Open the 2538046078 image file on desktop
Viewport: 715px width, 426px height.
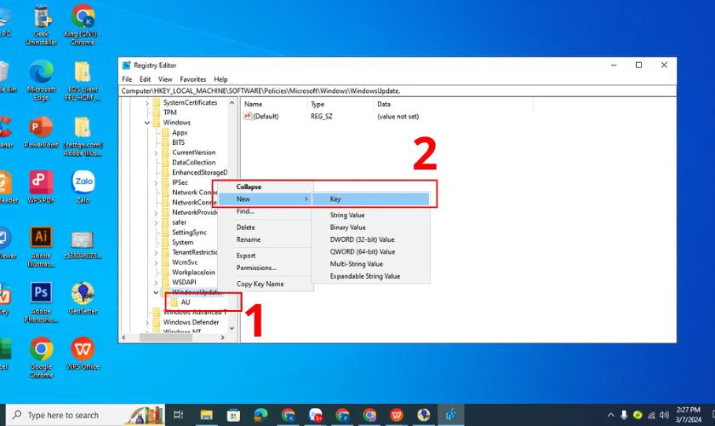point(83,245)
